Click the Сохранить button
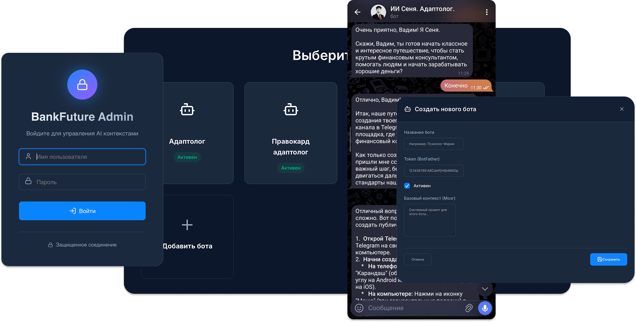 point(608,259)
